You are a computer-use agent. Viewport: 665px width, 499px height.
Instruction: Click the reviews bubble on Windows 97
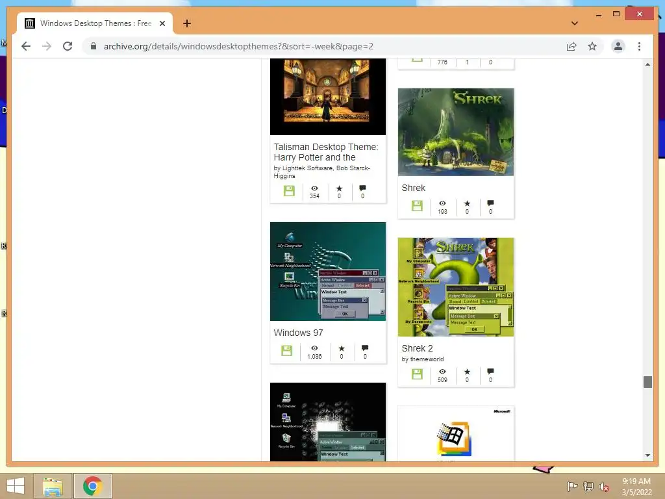tap(365, 348)
